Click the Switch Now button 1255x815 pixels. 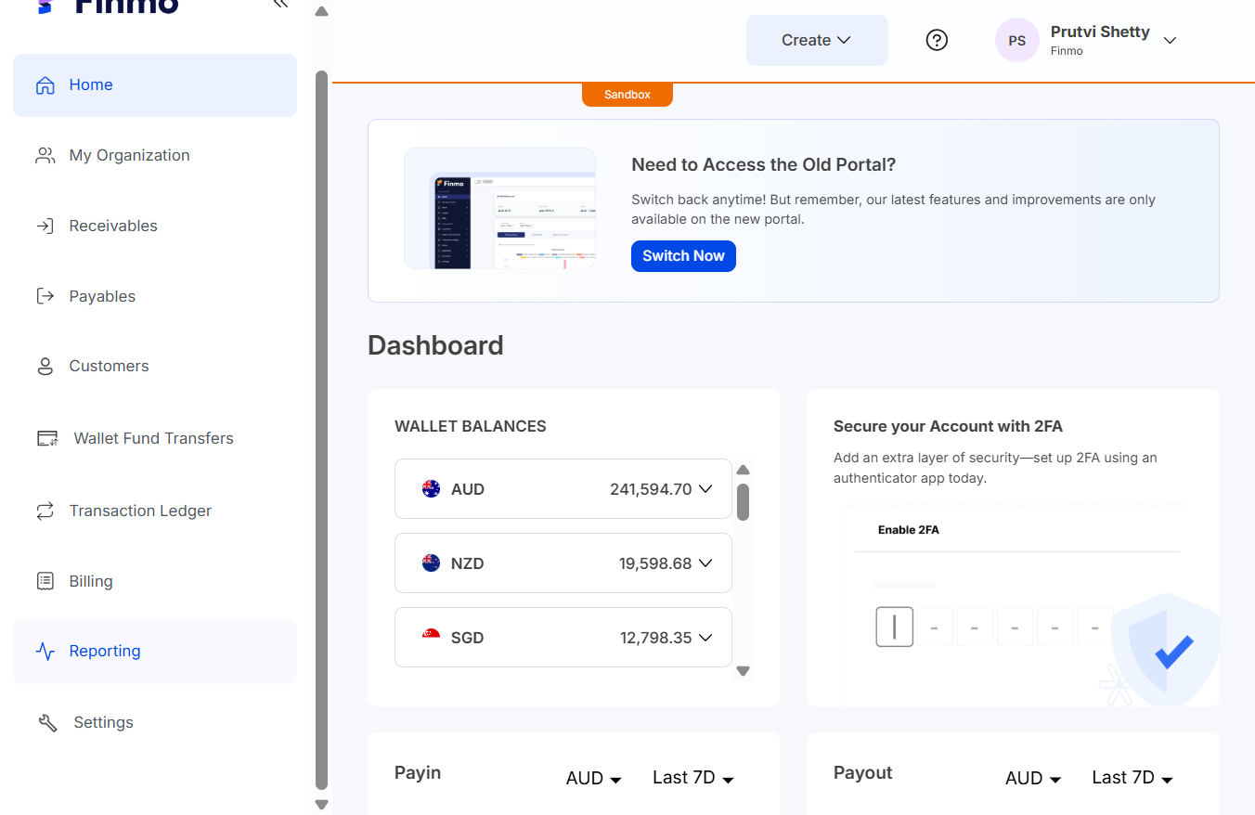pos(683,256)
